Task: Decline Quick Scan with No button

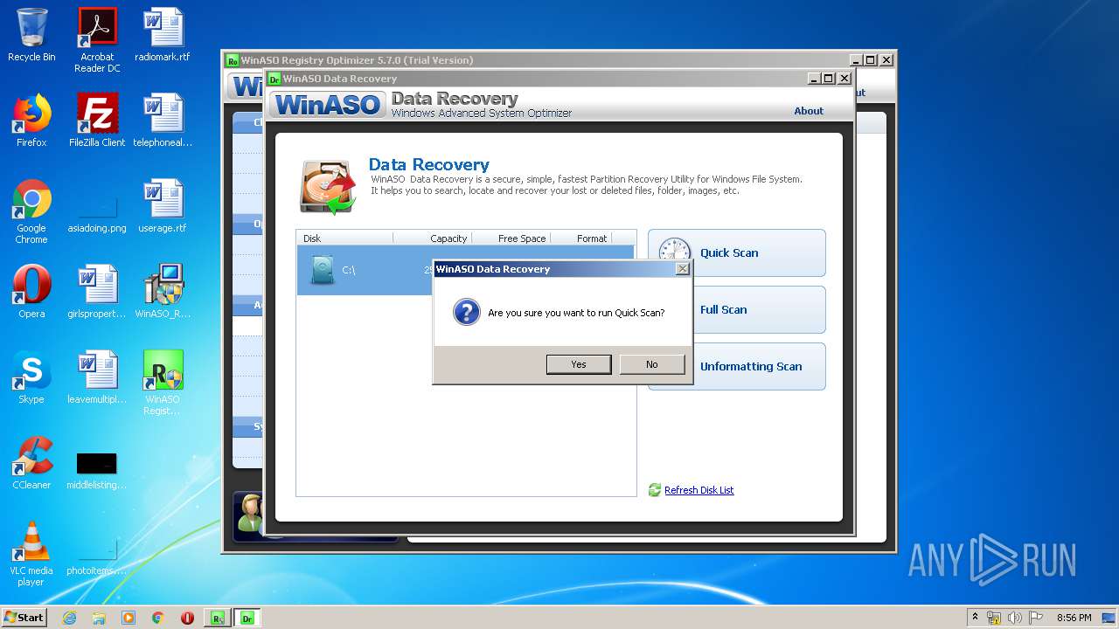Action: pyautogui.click(x=652, y=364)
